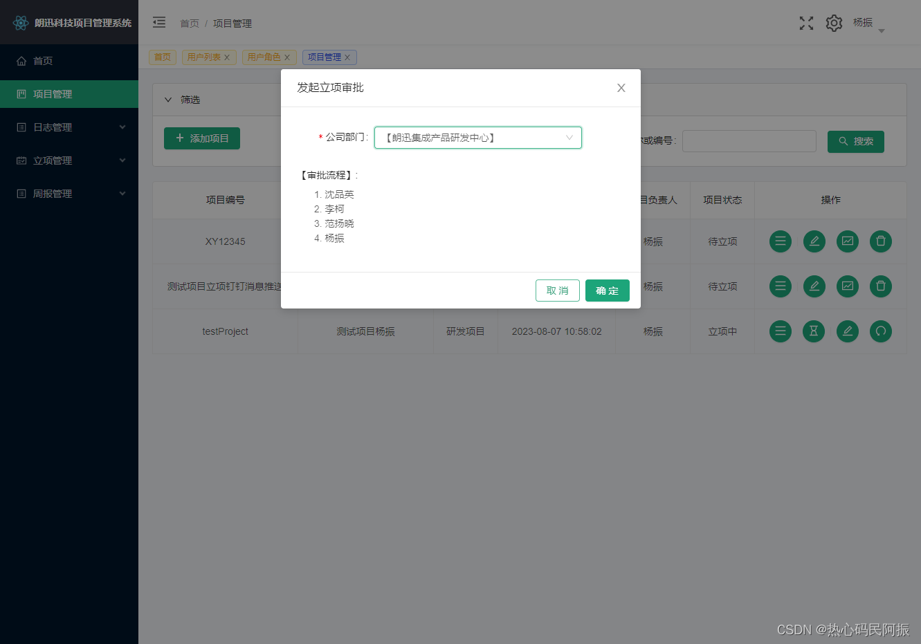Click 研发项目 type cell
Screen dimensions: 921x644
point(466,331)
